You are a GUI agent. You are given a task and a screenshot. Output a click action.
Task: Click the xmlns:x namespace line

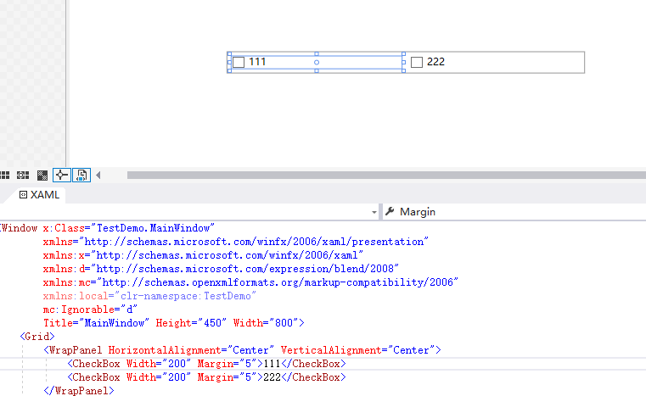tap(203, 255)
